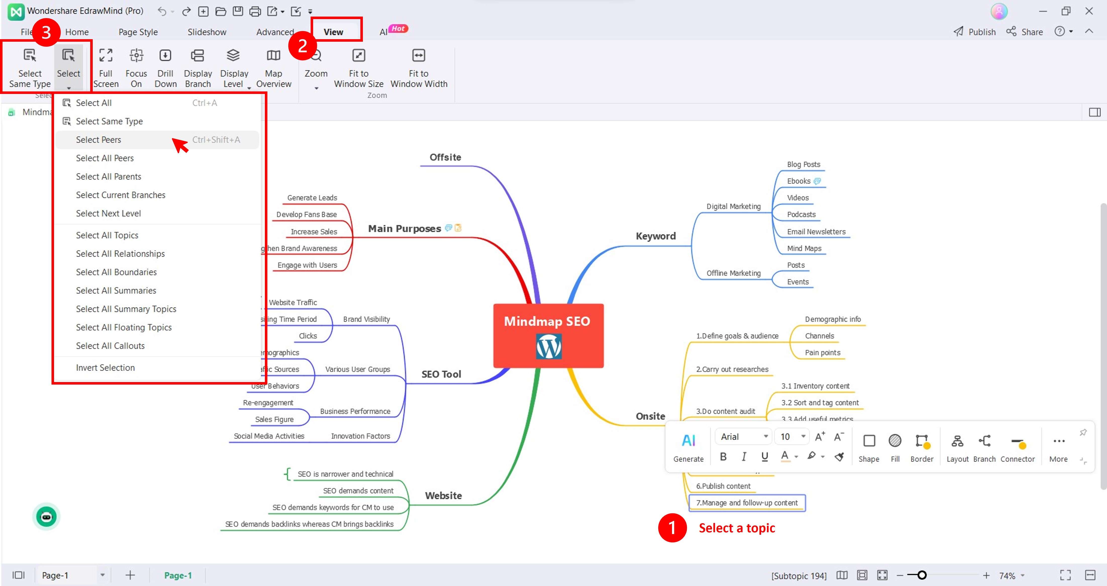Switch to the Page Style tab
Viewport: 1107px width, 586px height.
click(138, 32)
